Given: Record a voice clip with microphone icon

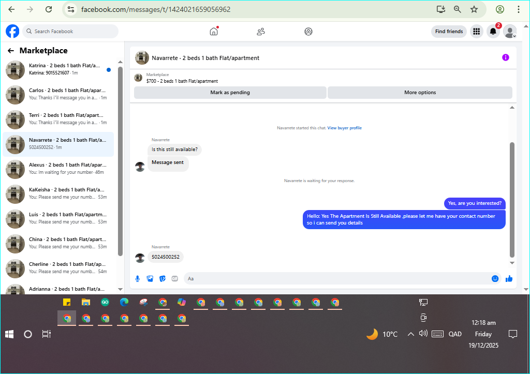Looking at the screenshot, I should [x=138, y=279].
